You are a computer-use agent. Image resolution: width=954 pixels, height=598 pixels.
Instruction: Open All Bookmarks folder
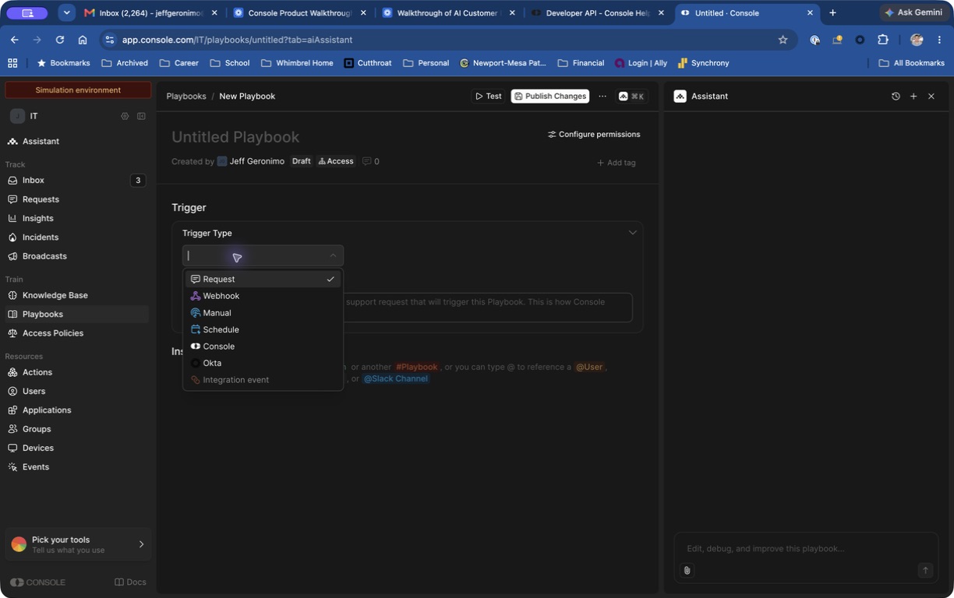911,63
